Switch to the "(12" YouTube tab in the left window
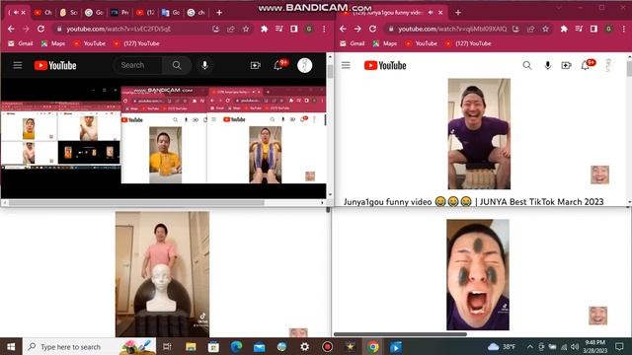 tap(145, 13)
